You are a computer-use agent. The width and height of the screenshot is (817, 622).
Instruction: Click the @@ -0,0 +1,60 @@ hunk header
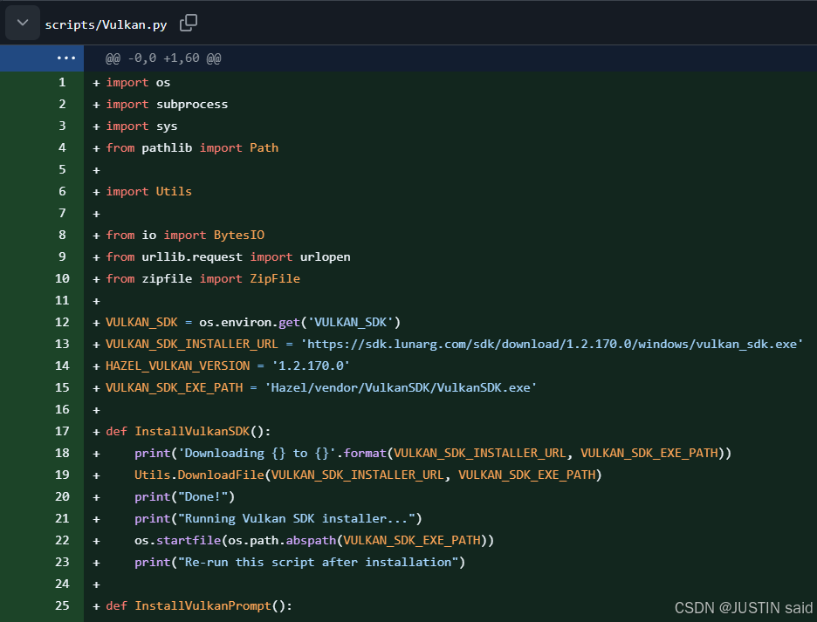coord(163,58)
